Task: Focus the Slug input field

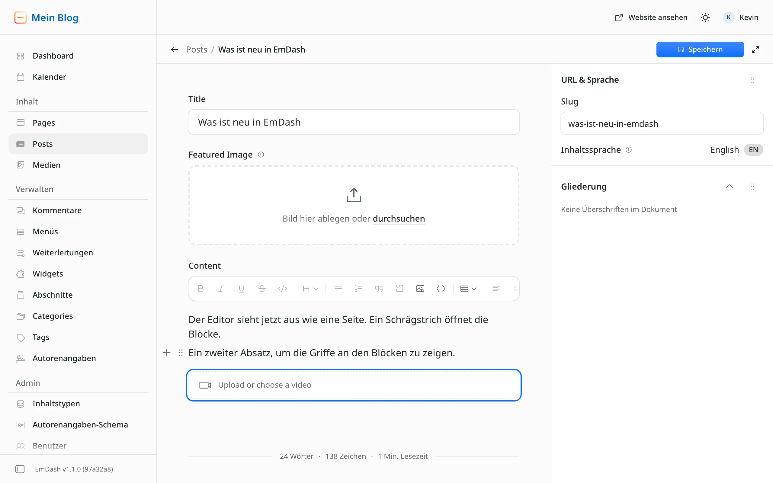Action: click(662, 123)
